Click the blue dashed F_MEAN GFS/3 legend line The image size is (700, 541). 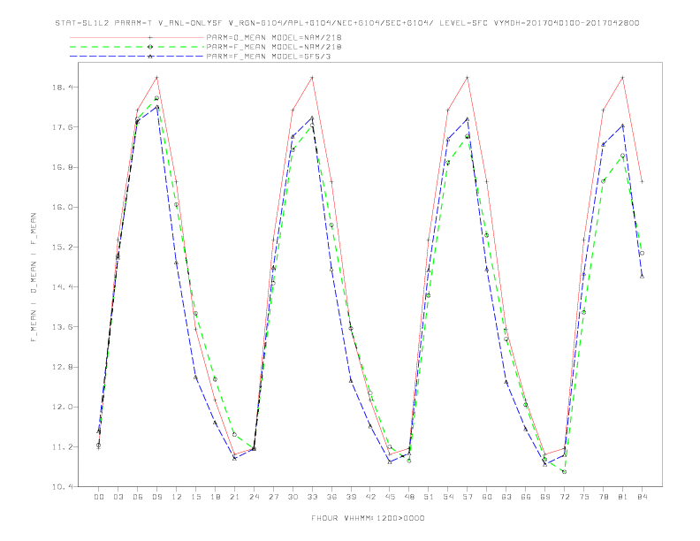click(137, 57)
